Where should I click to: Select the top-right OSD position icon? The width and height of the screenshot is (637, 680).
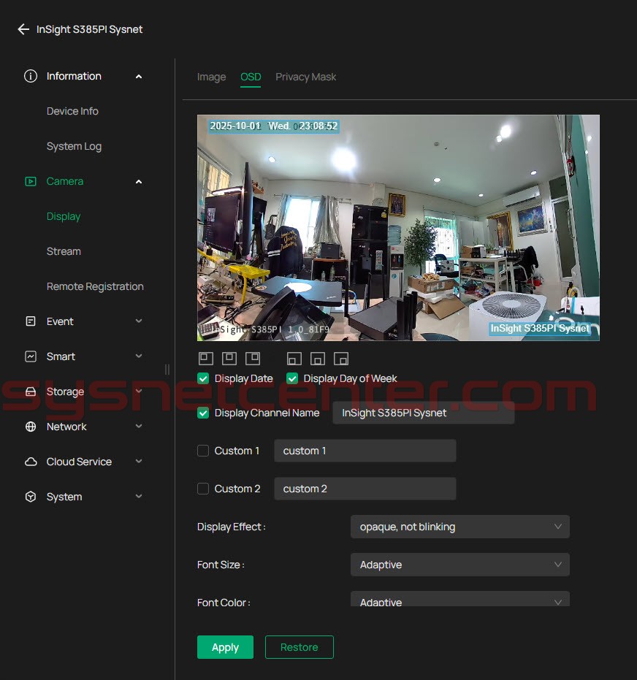pos(252,359)
